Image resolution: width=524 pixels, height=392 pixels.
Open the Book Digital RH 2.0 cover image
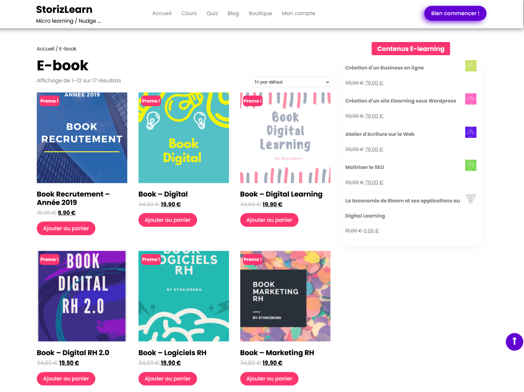[x=82, y=296]
